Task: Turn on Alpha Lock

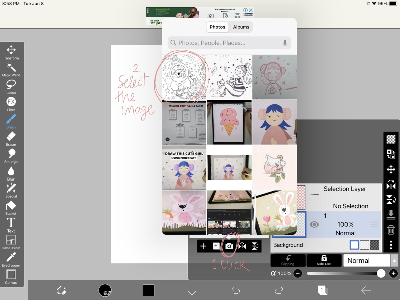Action: point(324,260)
